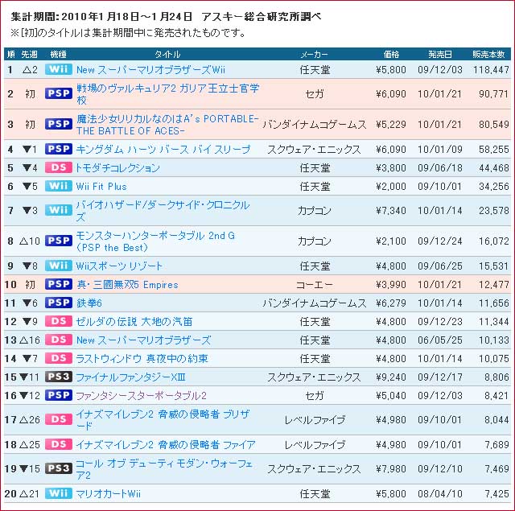
Task: Click the Wii platform icon in rank 1 row
Action: [59, 69]
